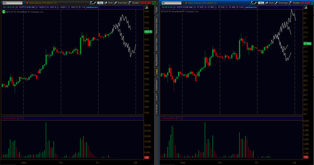Open the Dashboard side tab

pos(157,85)
